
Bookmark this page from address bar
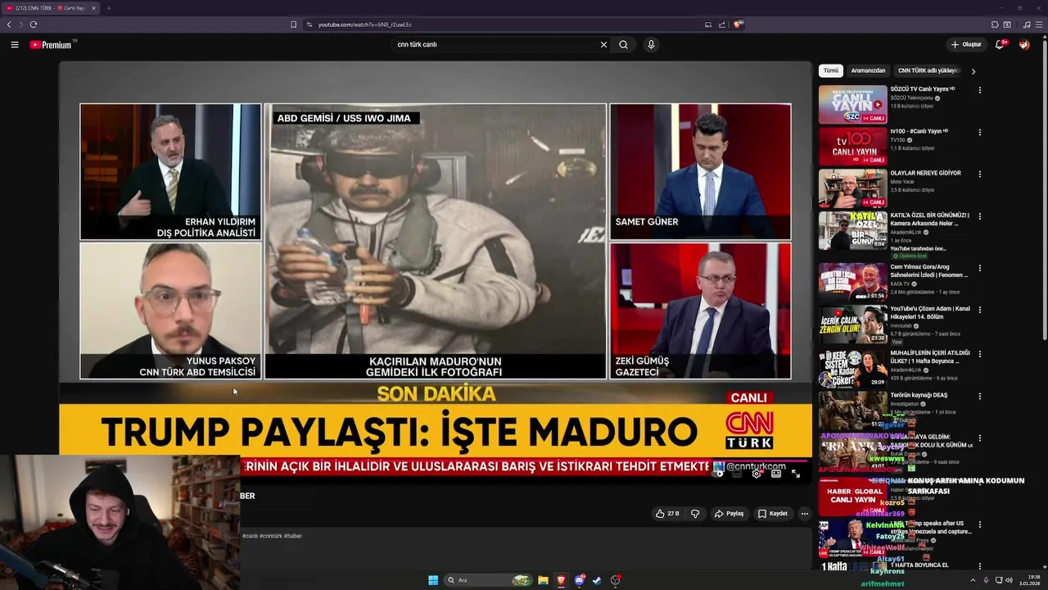pos(294,25)
